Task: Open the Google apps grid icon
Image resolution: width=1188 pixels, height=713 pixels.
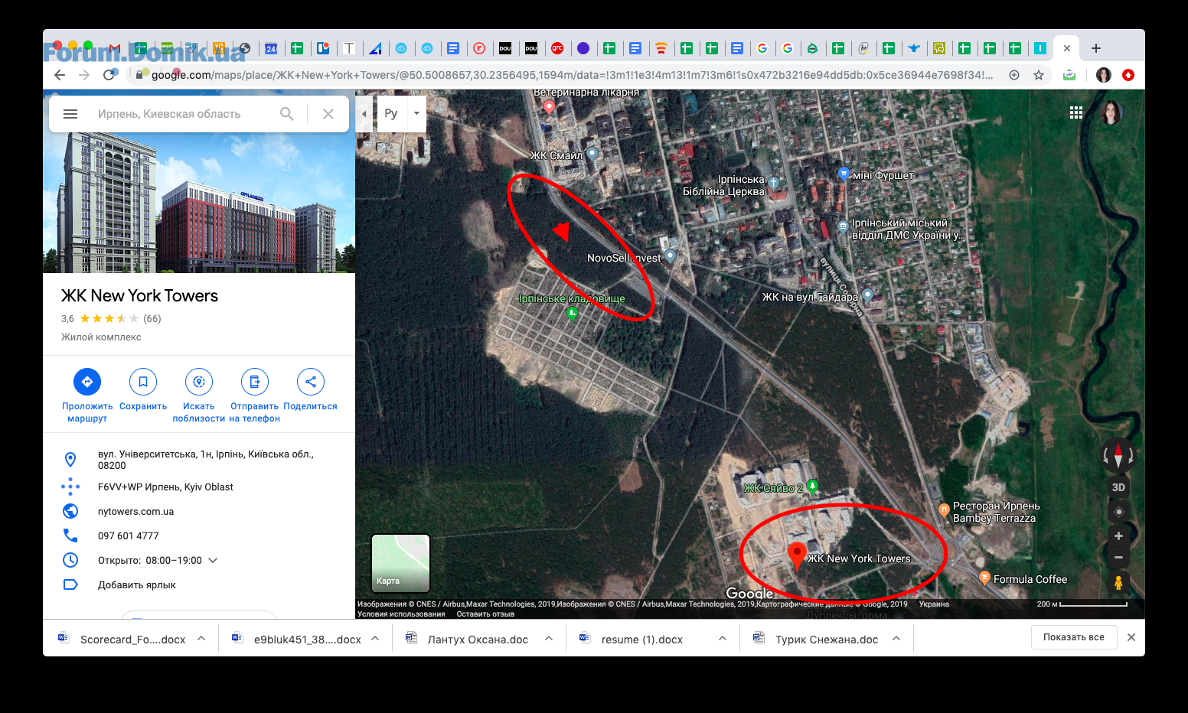Action: (1076, 112)
